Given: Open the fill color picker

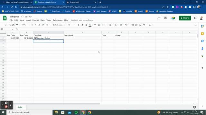Looking at the screenshot, I should [95, 25].
